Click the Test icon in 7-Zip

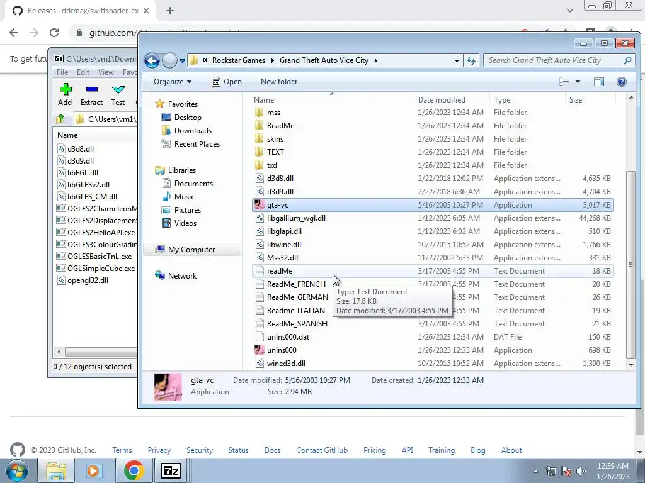tap(118, 89)
